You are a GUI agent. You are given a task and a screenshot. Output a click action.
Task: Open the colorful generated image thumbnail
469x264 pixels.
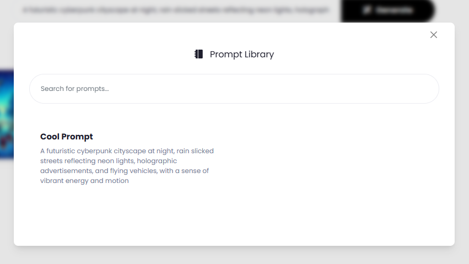pos(7,114)
